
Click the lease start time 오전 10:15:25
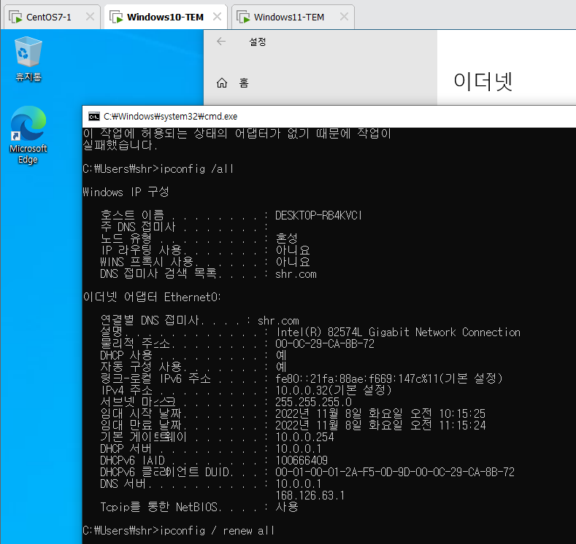[448, 413]
